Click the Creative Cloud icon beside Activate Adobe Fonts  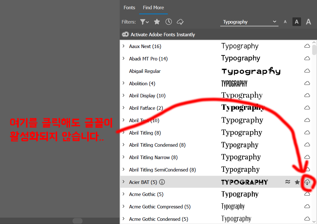click(125, 34)
